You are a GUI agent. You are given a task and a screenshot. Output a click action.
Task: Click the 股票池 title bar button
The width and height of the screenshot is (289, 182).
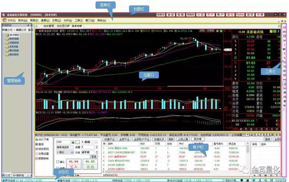point(160,15)
